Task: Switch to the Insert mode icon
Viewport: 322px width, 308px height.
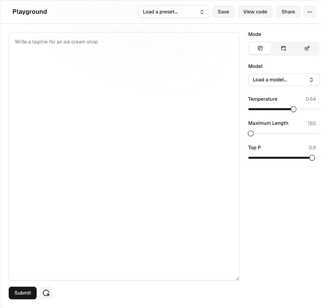Action: [x=283, y=48]
